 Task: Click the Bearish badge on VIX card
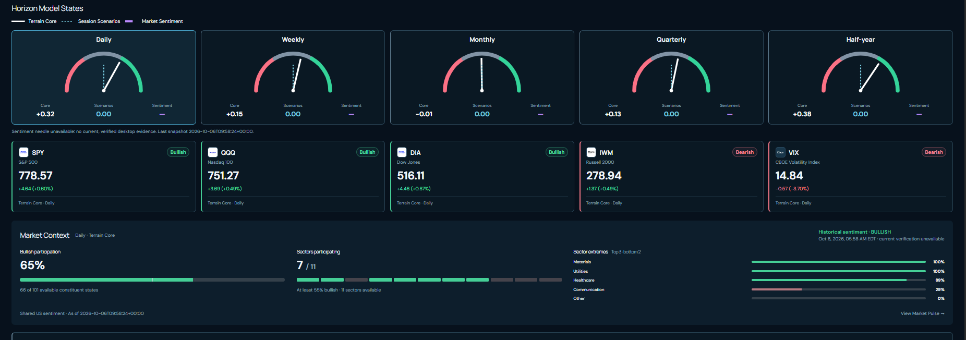(x=934, y=152)
